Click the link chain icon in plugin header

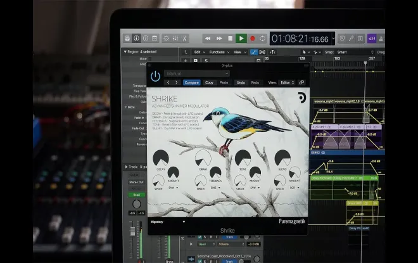[x=301, y=82]
